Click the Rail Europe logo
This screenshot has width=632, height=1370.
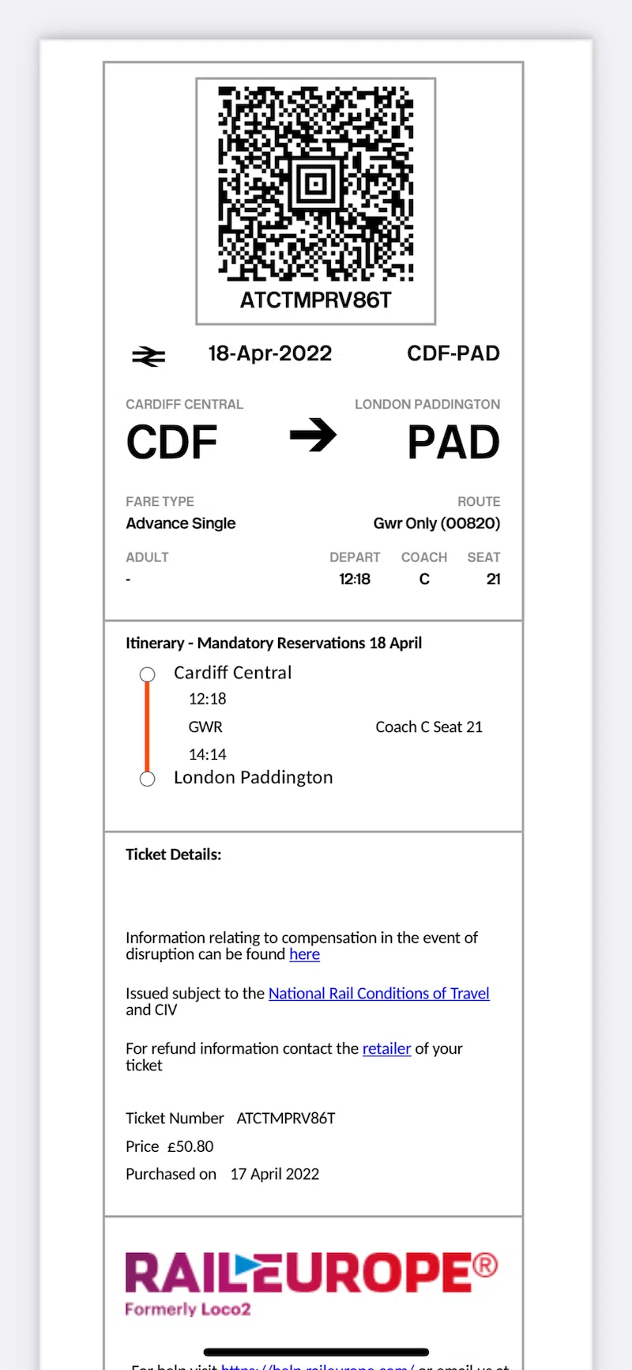point(311,1283)
